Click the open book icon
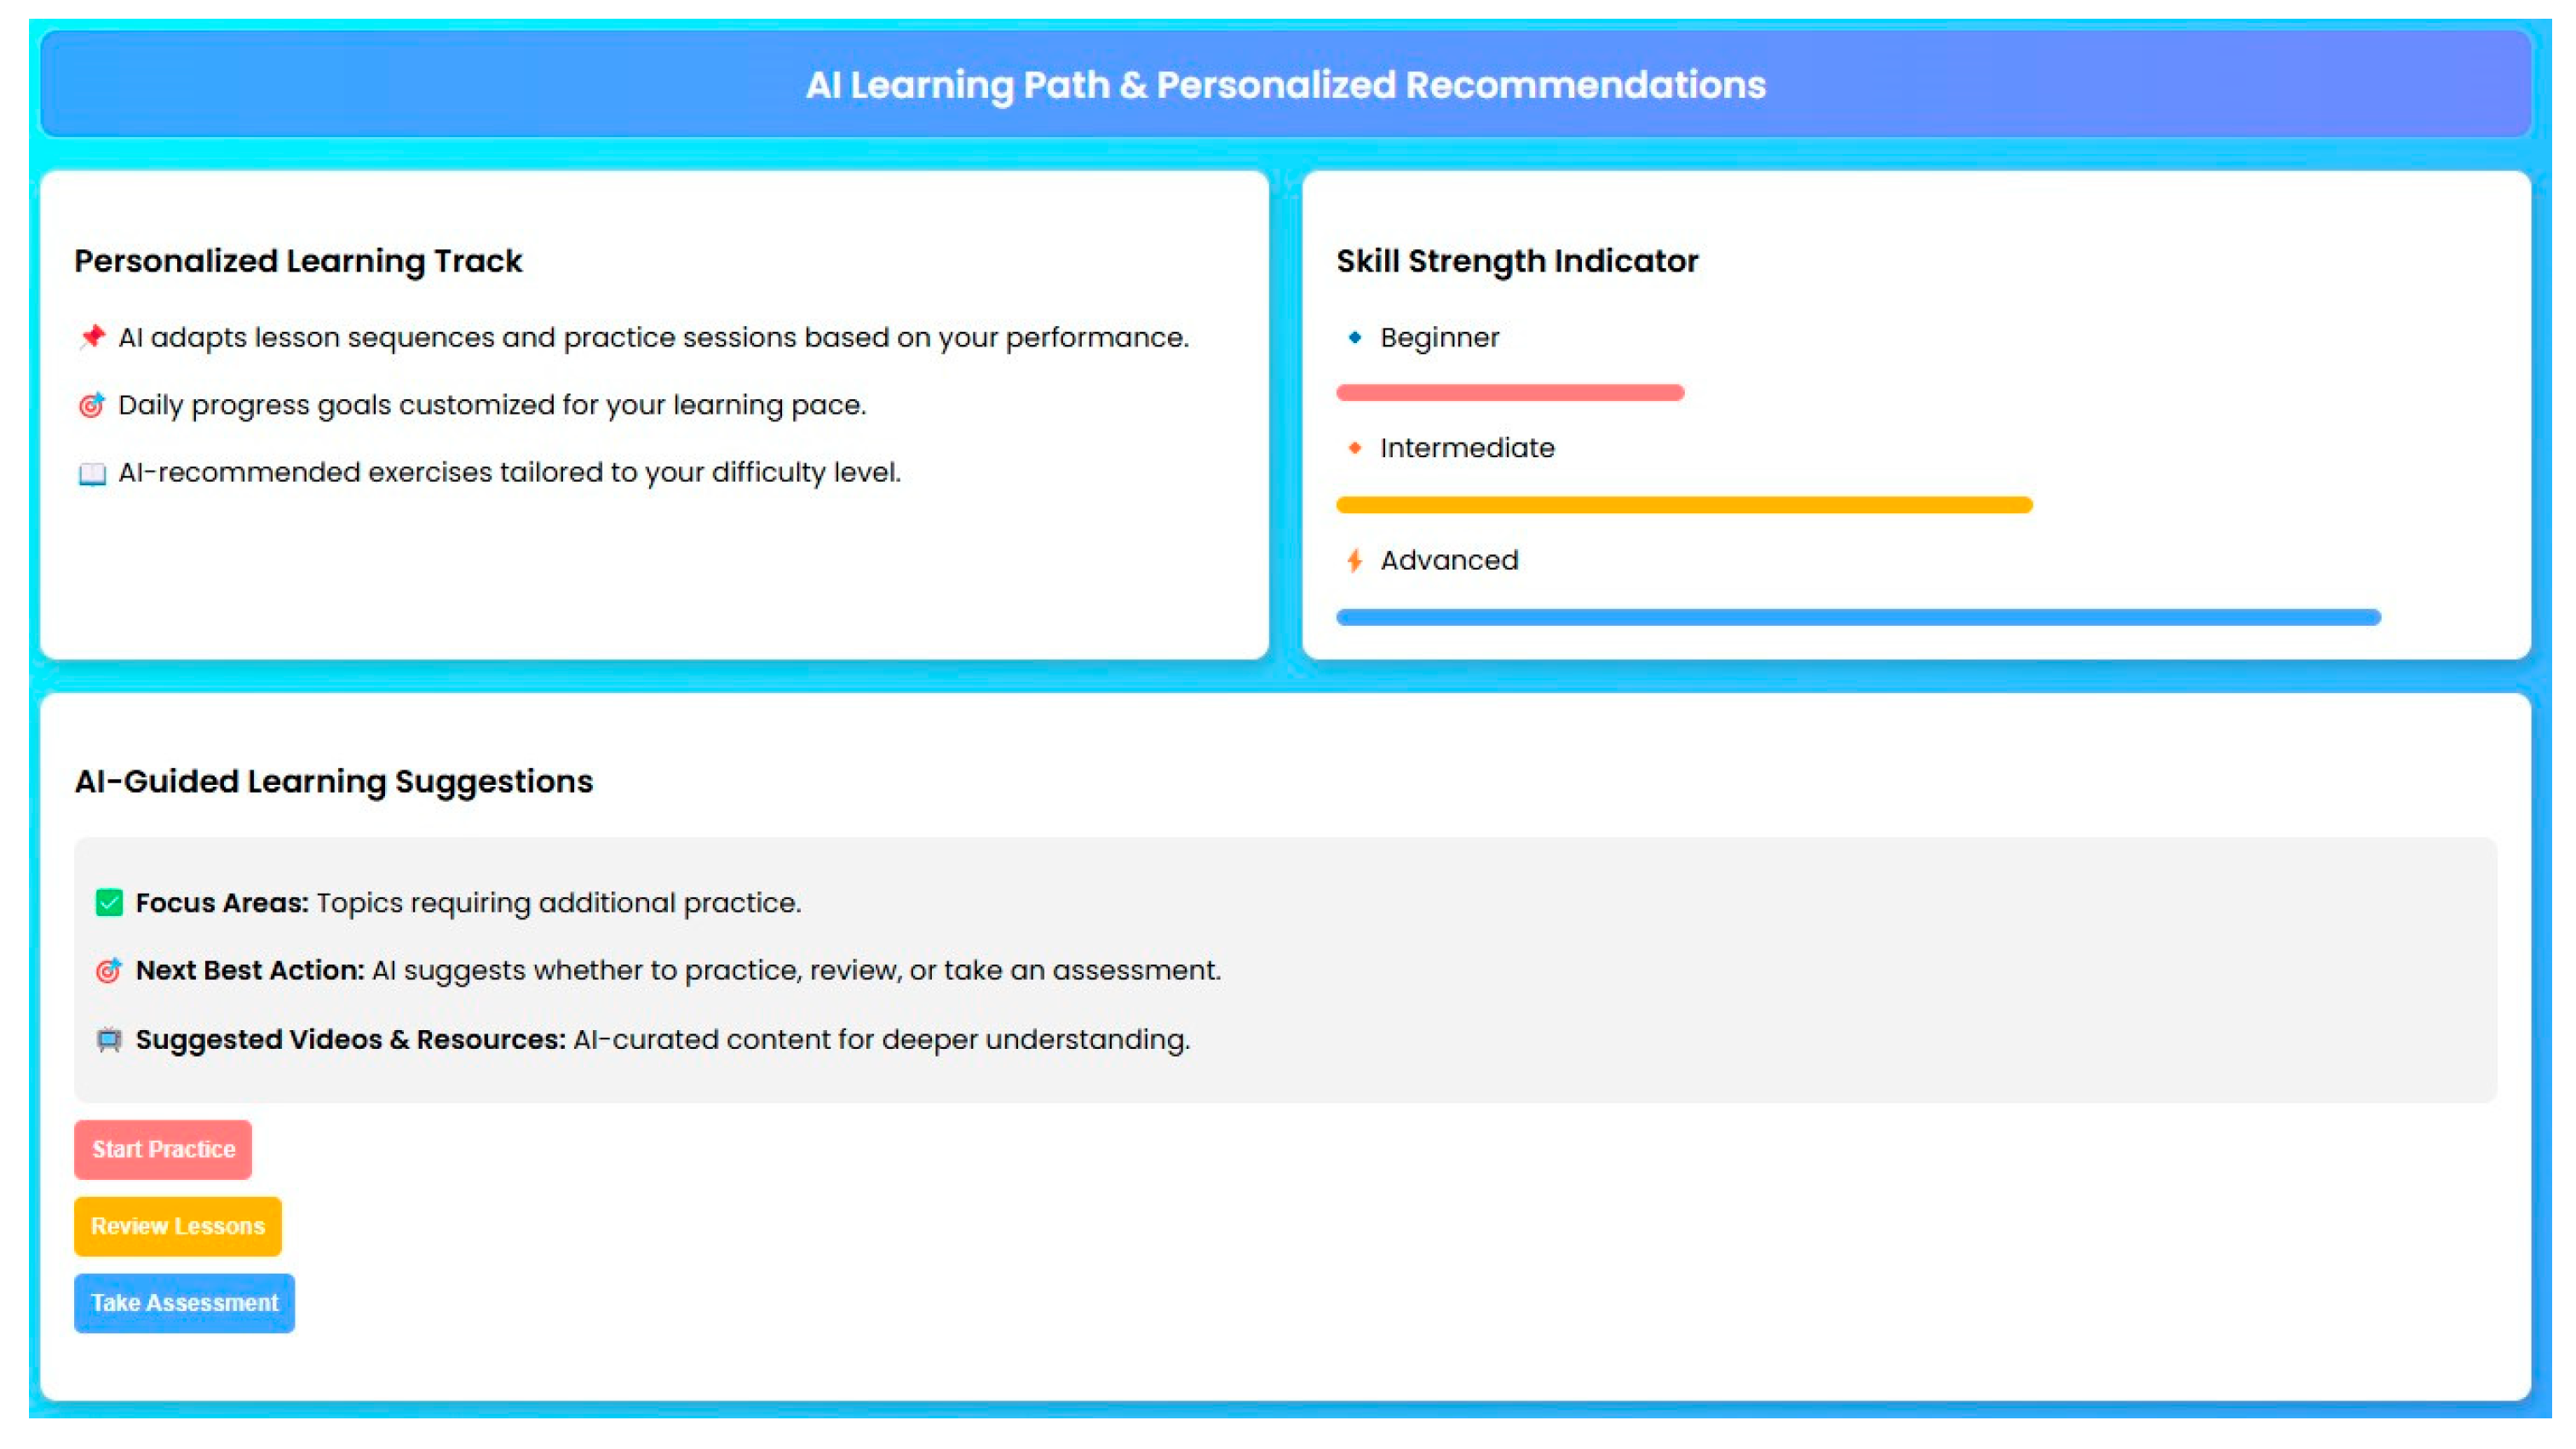 pos(92,472)
